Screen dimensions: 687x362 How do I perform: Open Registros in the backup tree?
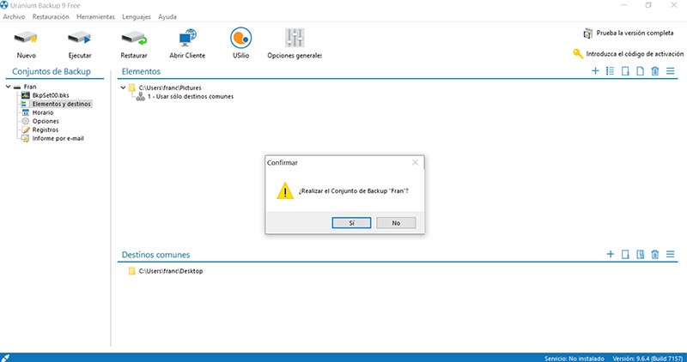tap(46, 130)
